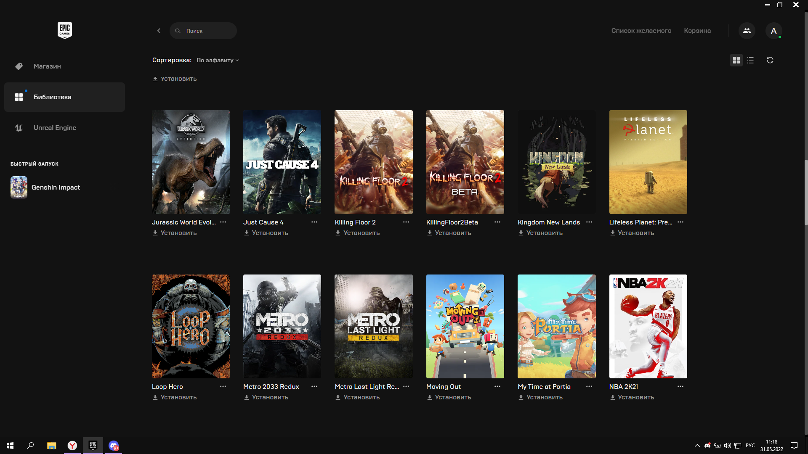Open Windows taskbar search
808x454 pixels.
click(x=30, y=446)
